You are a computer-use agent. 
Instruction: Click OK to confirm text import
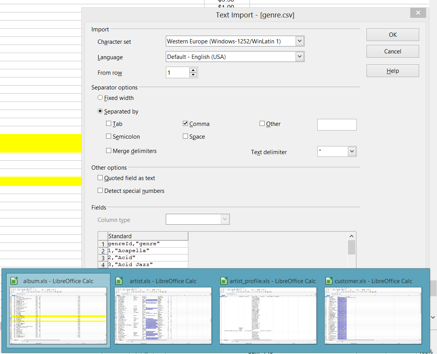(x=392, y=34)
